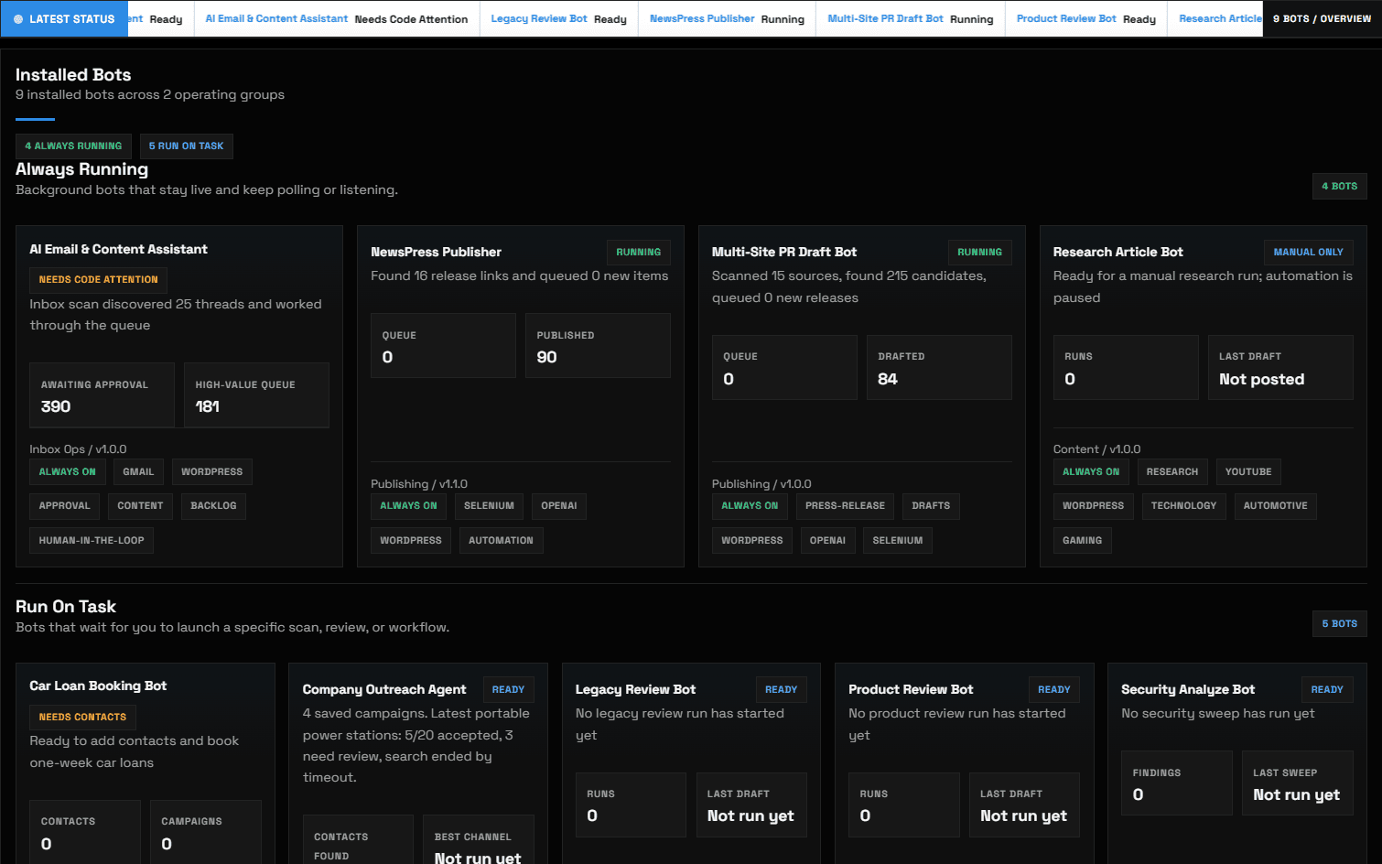Click Legacy Review Bot Ready badge
The image size is (1382, 864).
(x=781, y=690)
